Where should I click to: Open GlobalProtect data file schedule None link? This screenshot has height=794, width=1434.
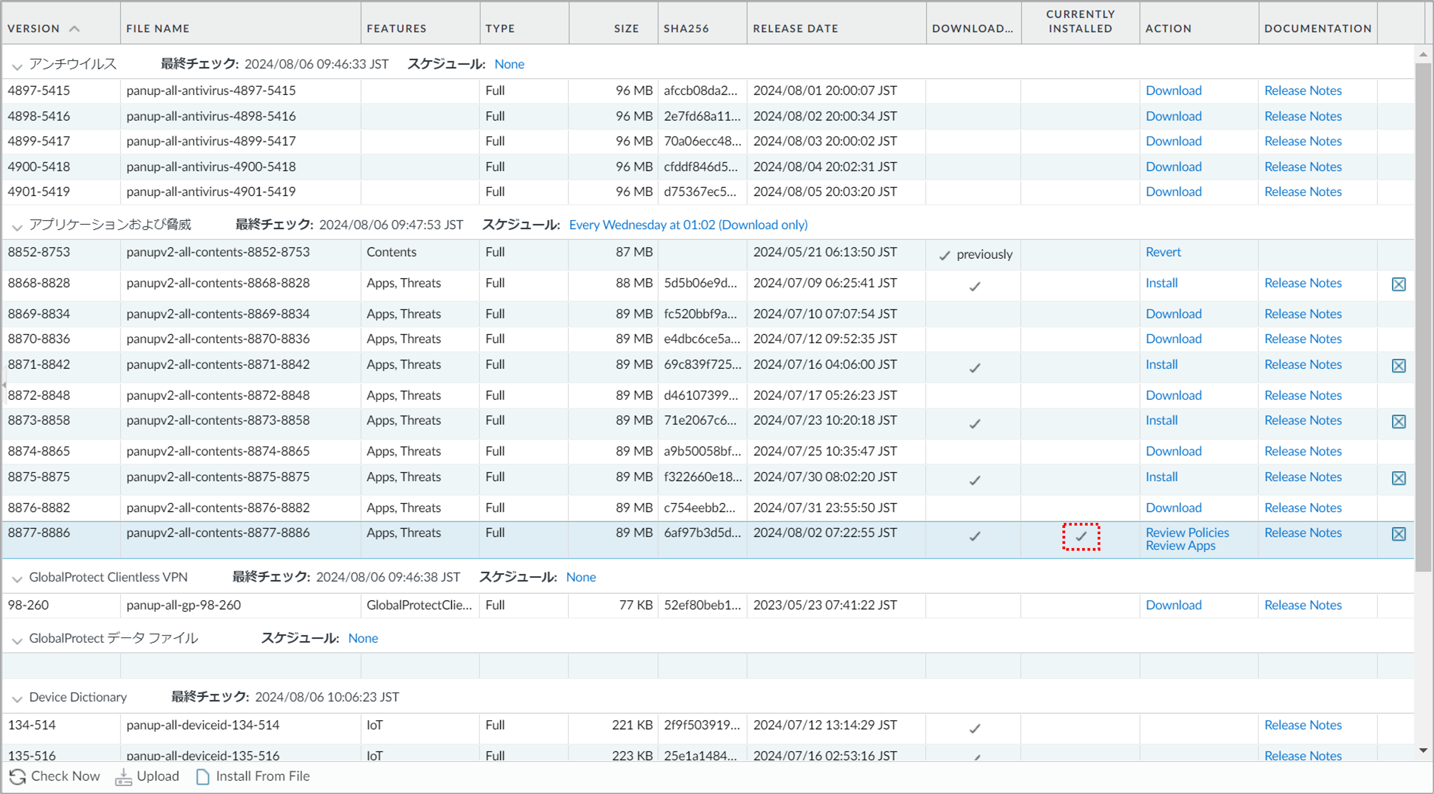pyautogui.click(x=363, y=638)
